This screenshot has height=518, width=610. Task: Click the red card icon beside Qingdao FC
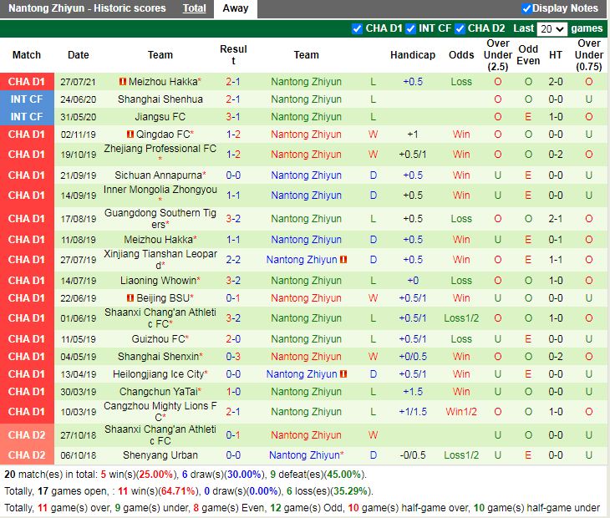point(130,135)
